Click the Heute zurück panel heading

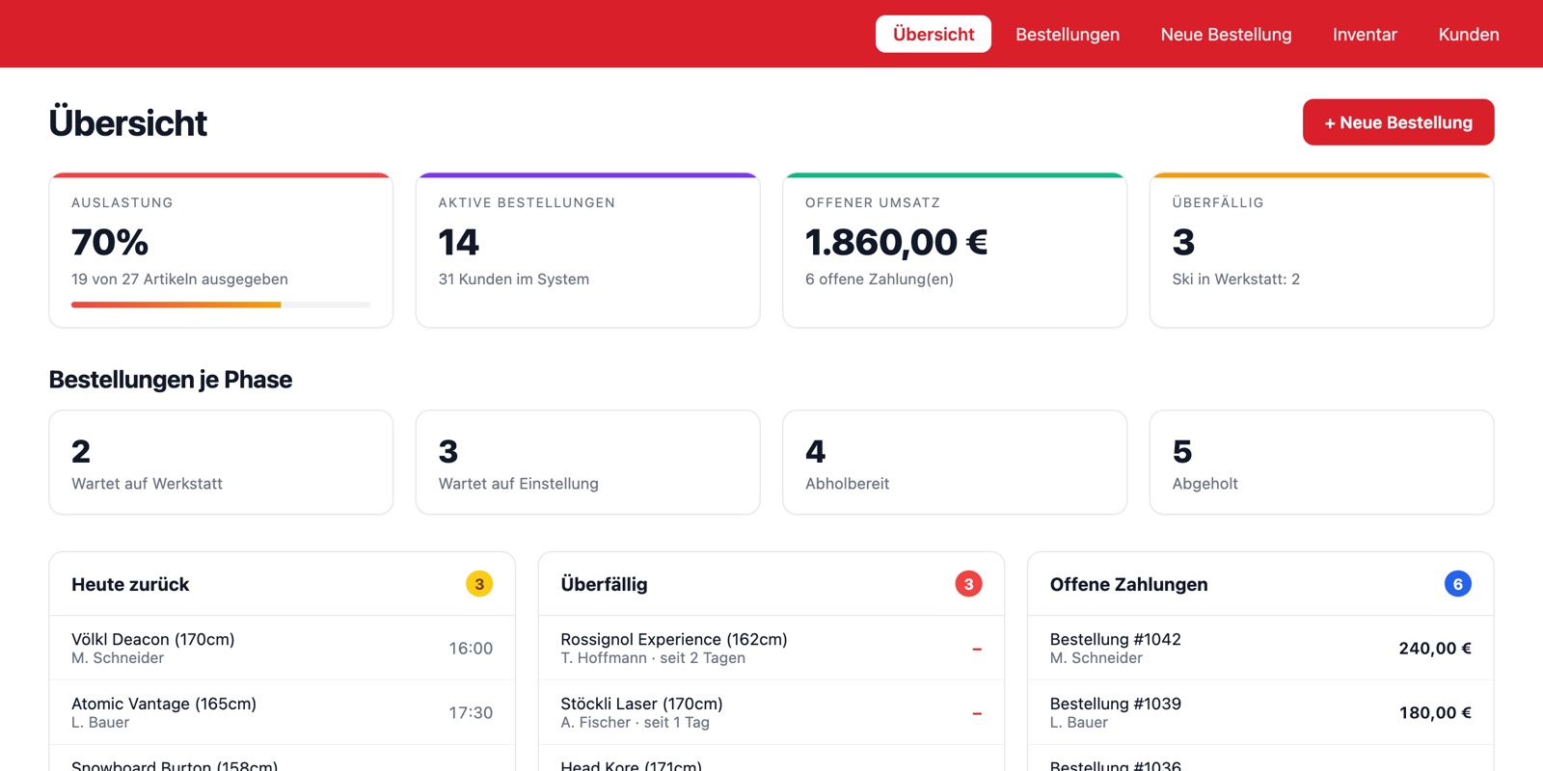(130, 584)
